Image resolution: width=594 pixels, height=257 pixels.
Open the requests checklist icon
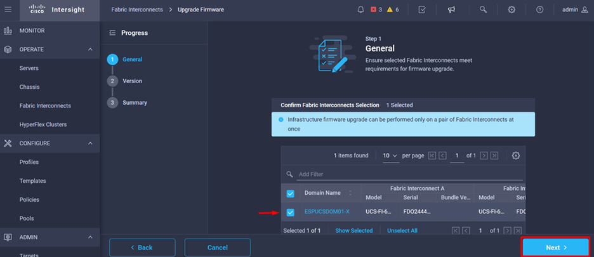point(422,10)
